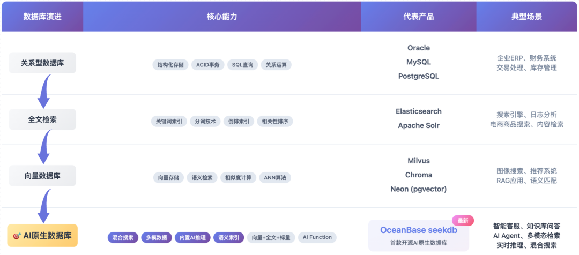Viewport: 579px width, 255px height.
Task: Click the 混合搜索 purple tag
Action: [x=123, y=237]
